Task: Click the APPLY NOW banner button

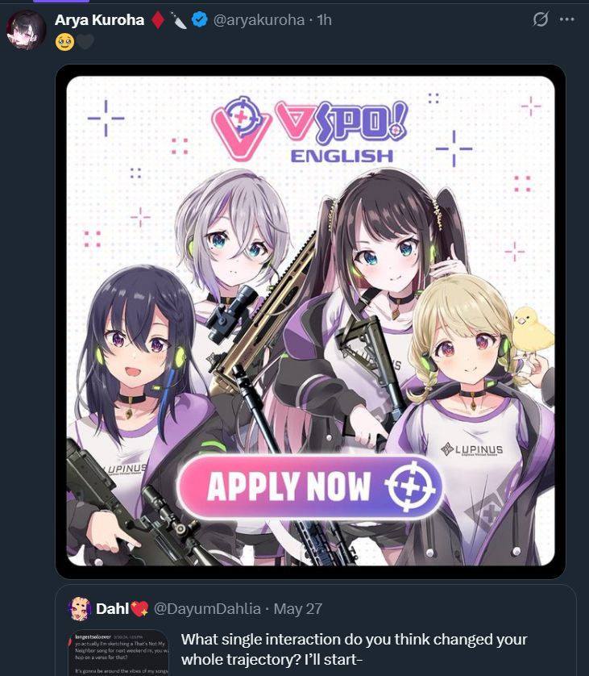Action: [x=310, y=486]
